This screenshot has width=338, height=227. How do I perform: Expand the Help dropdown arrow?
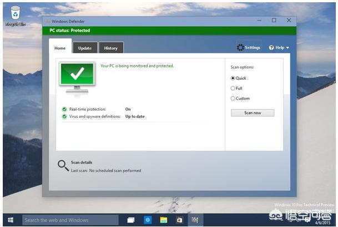pos(287,48)
